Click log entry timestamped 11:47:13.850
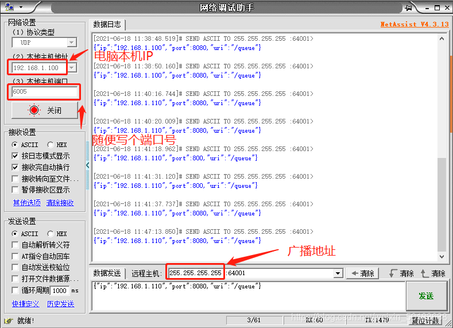This screenshot has width=453, height=328. (x=203, y=231)
